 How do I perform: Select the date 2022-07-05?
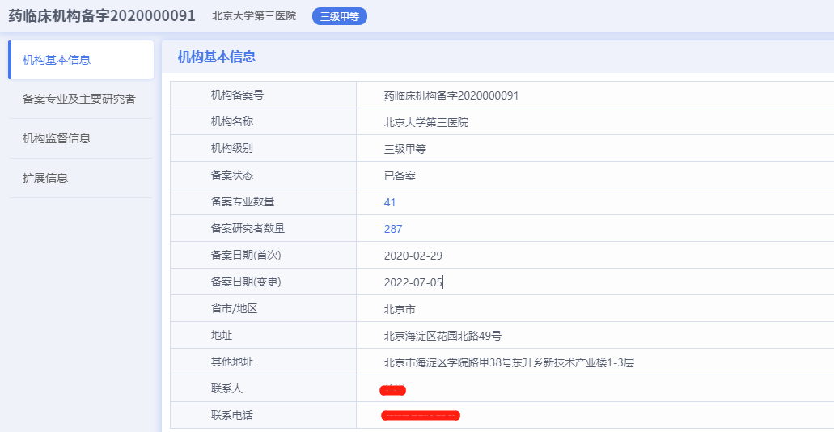pos(413,282)
